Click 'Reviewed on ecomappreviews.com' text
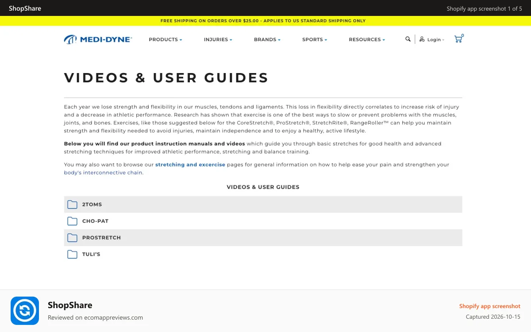Screen dimensions: 531x332 point(95,317)
